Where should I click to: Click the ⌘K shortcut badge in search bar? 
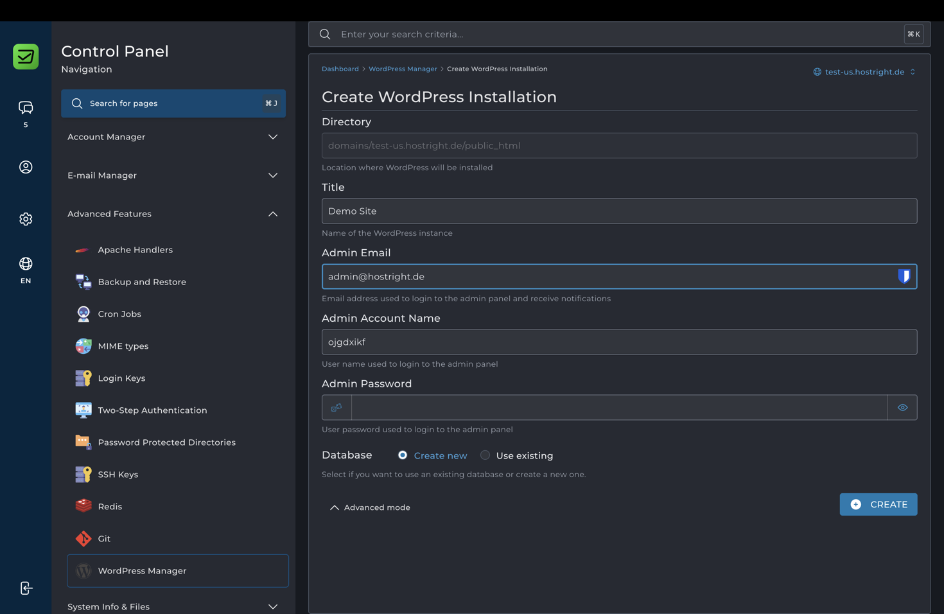pos(914,34)
